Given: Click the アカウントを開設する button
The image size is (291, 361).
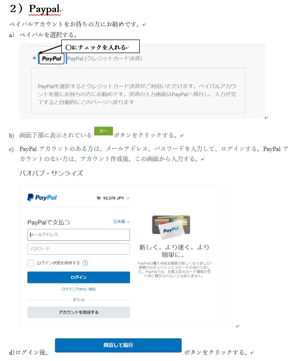Looking at the screenshot, I should [x=79, y=312].
